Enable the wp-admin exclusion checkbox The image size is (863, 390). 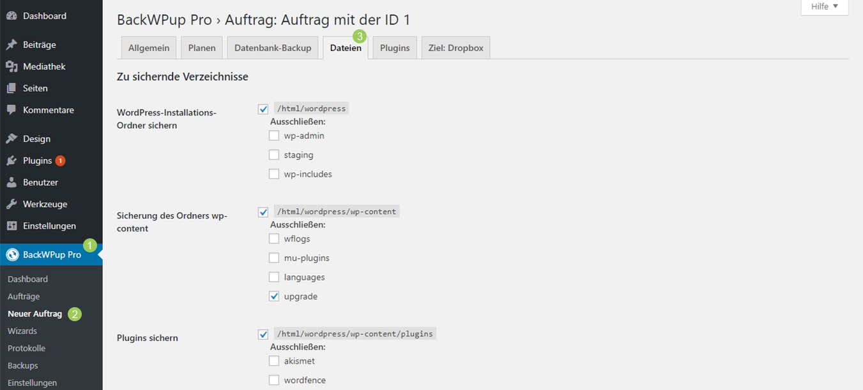tap(274, 135)
